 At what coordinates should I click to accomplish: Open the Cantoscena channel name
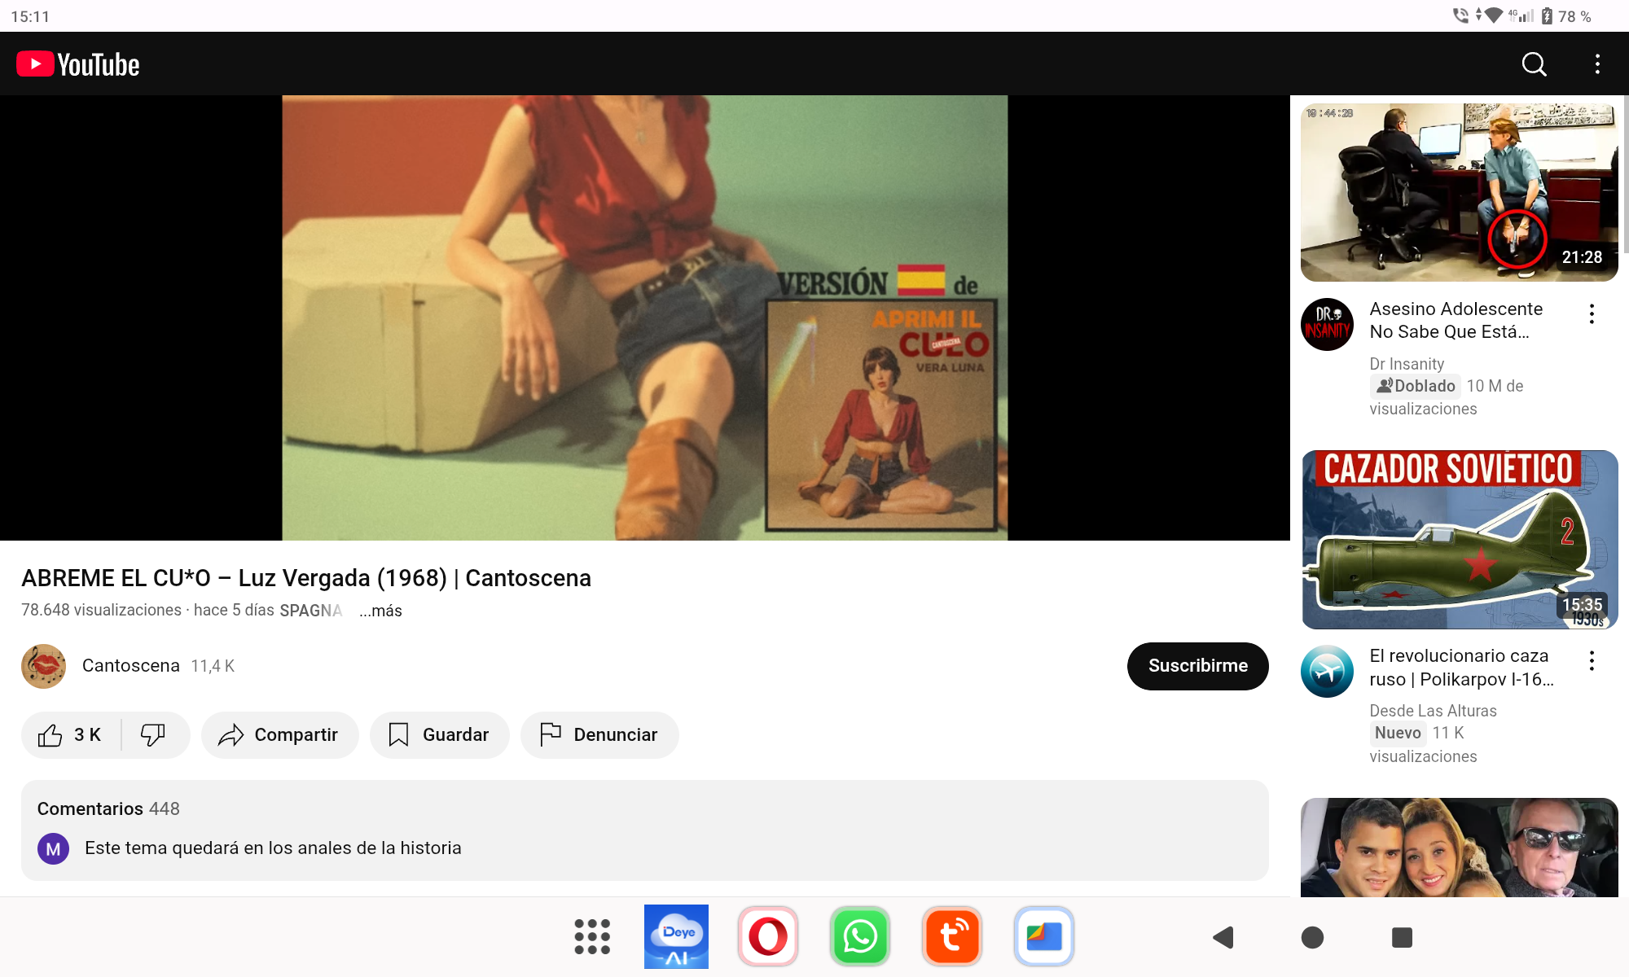pos(131,666)
